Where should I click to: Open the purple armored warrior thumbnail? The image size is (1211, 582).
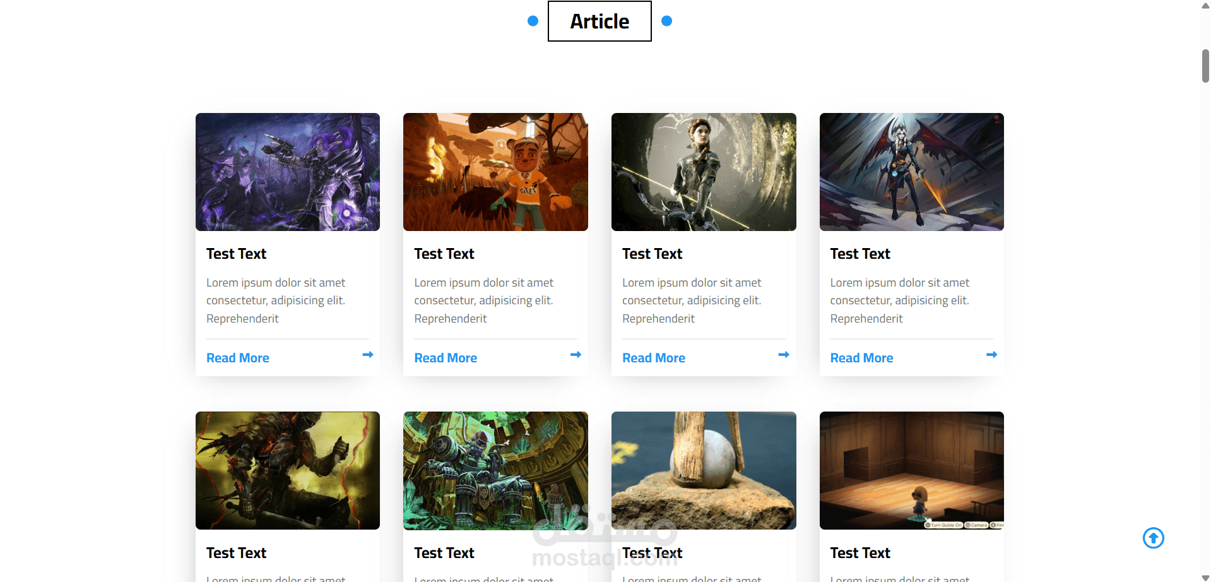pyautogui.click(x=288, y=172)
